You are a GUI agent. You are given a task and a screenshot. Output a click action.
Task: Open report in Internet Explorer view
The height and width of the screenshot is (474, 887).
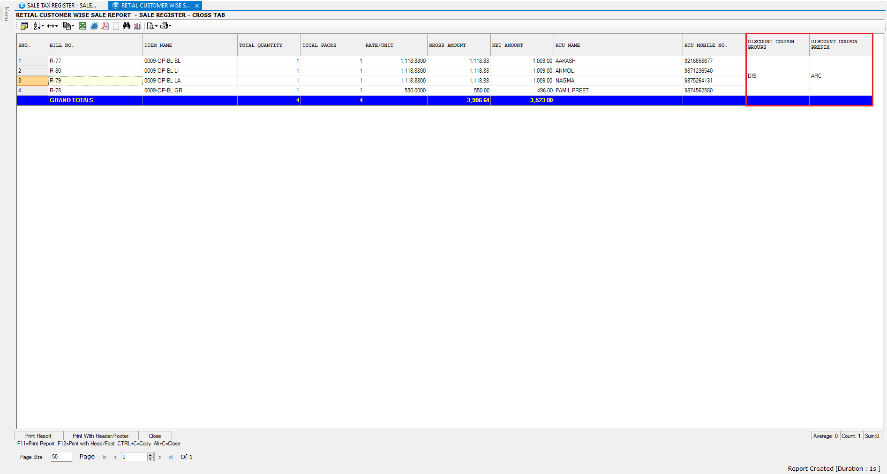94,26
